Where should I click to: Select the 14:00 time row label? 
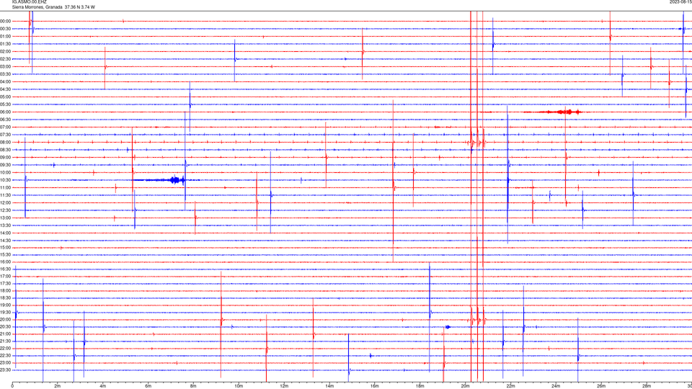pos(5,233)
